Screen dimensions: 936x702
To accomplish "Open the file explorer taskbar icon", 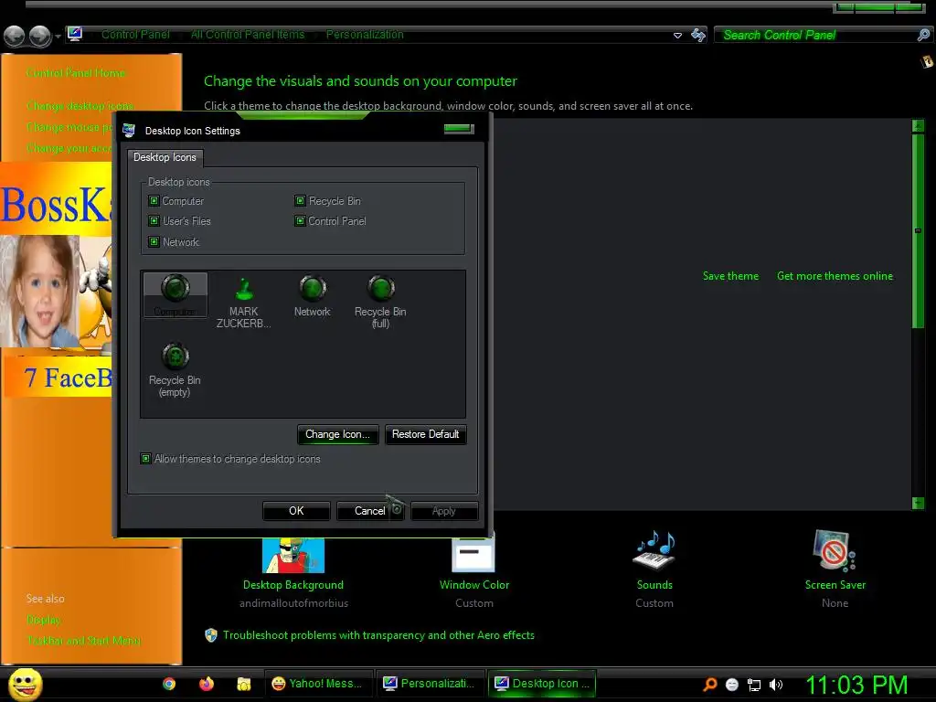I will point(243,684).
